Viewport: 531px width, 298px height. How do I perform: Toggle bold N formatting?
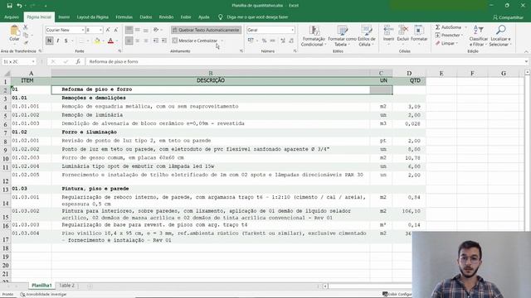(x=50, y=41)
